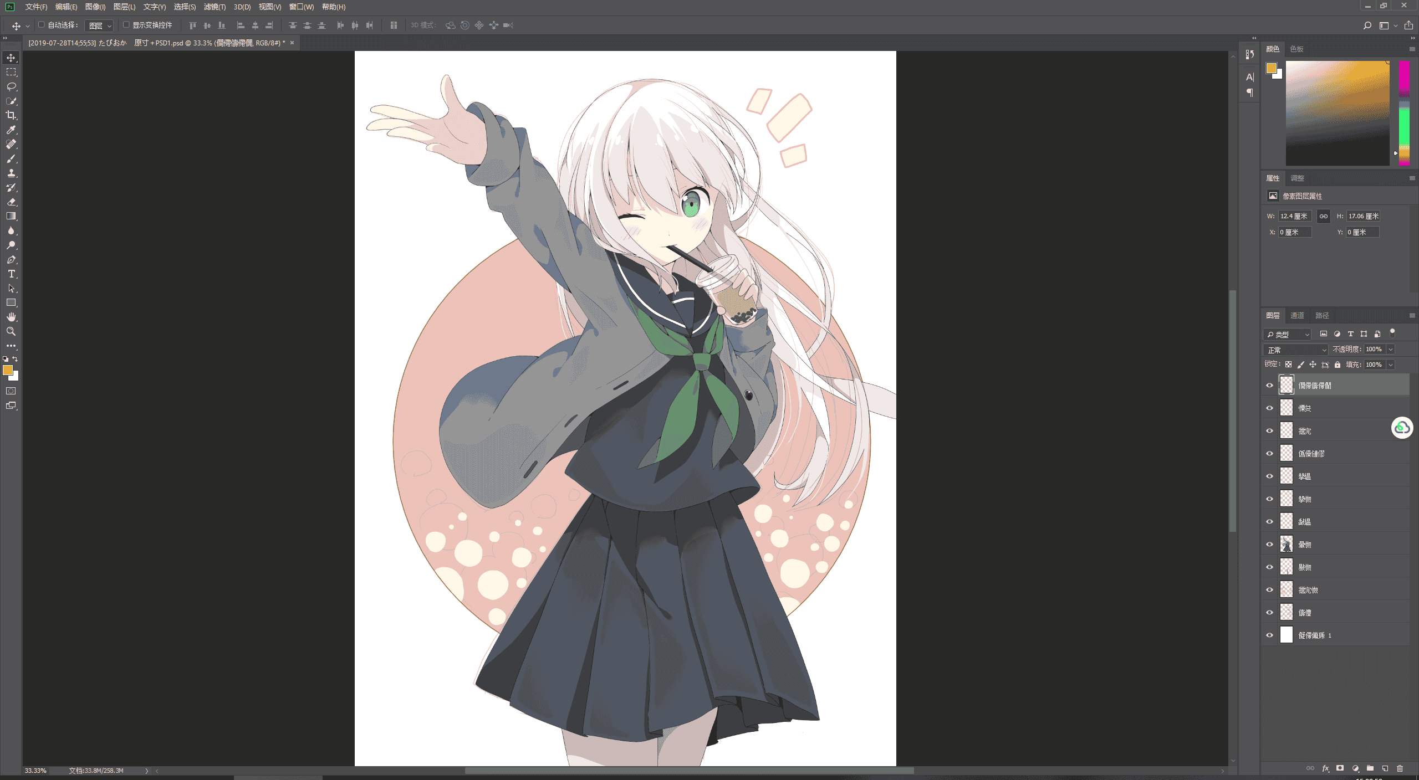This screenshot has width=1419, height=780.
Task: Hide the topmost selected layer
Action: (x=1270, y=385)
